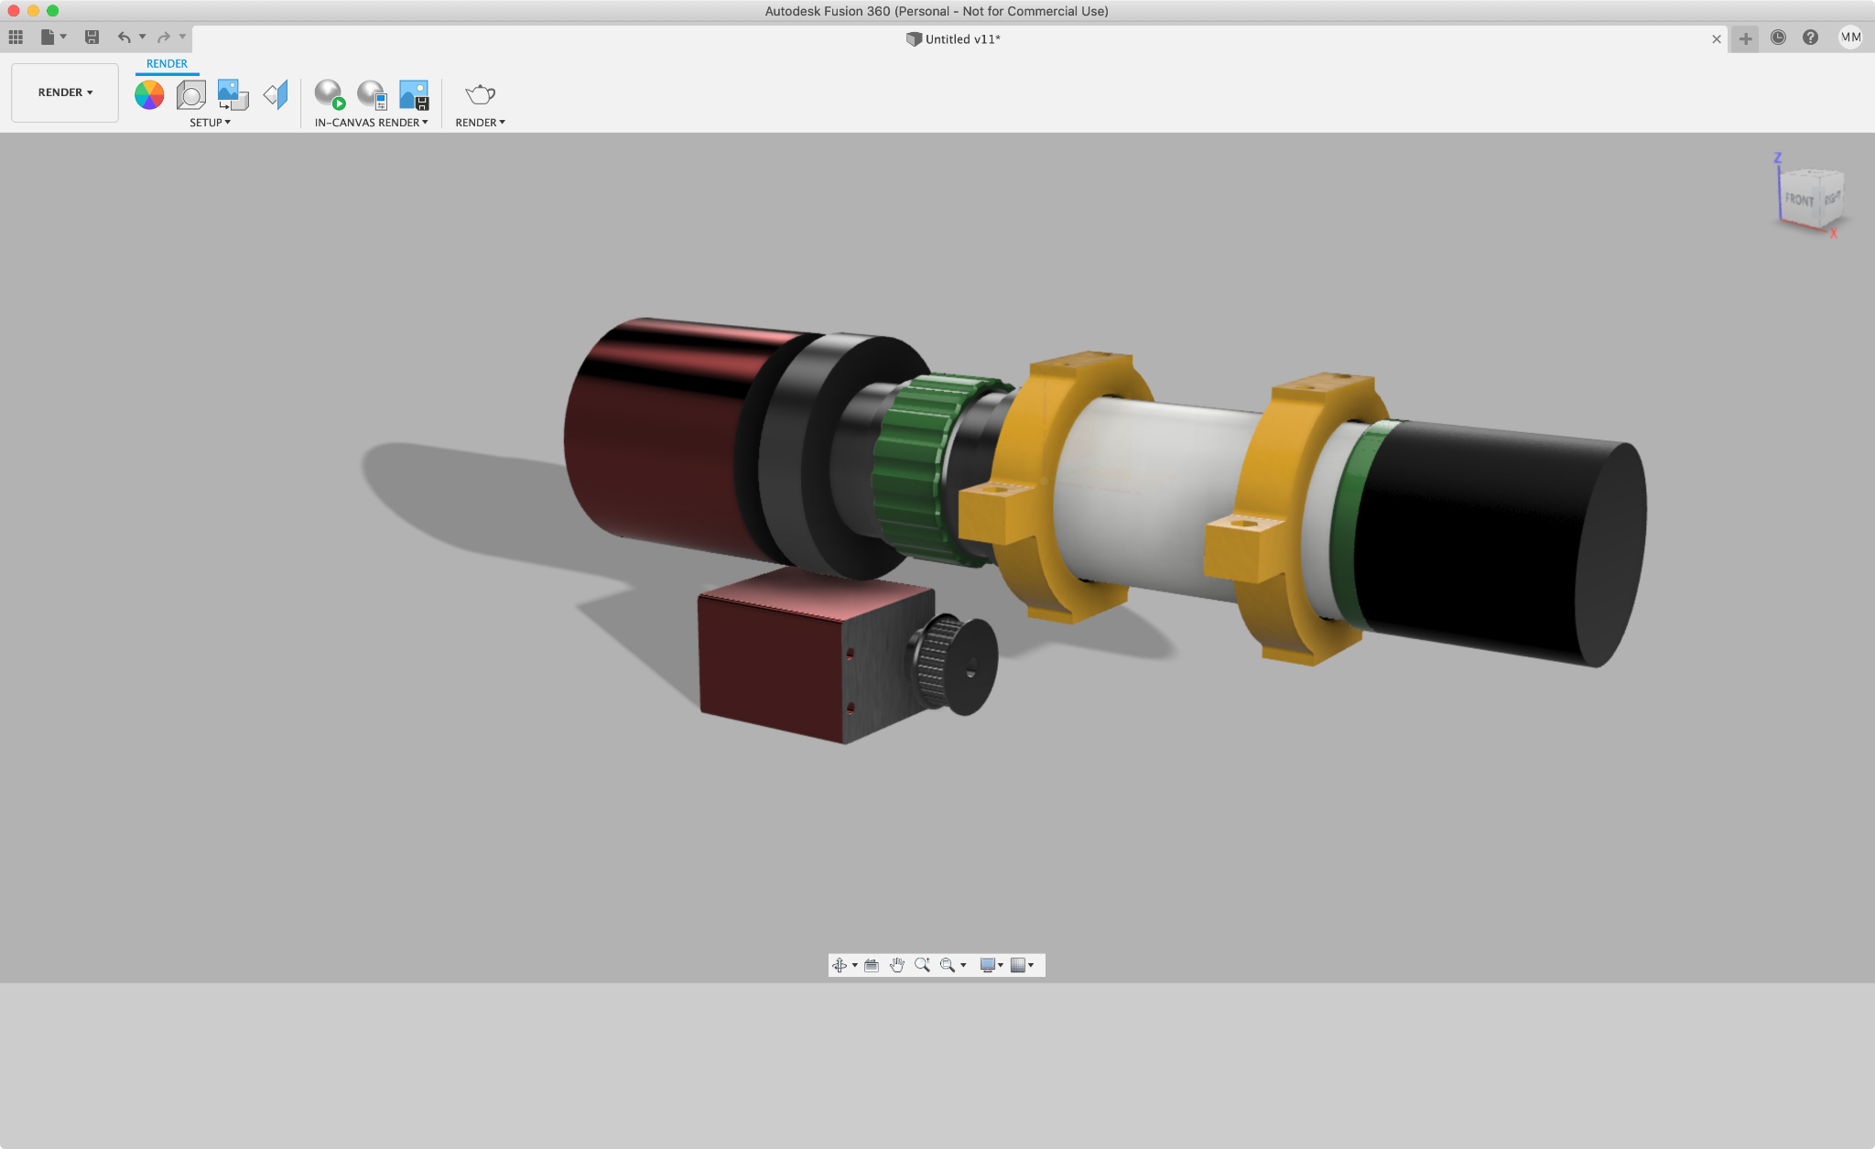1875x1149 pixels.
Task: Open the undo history dropdown arrow
Action: (x=142, y=38)
